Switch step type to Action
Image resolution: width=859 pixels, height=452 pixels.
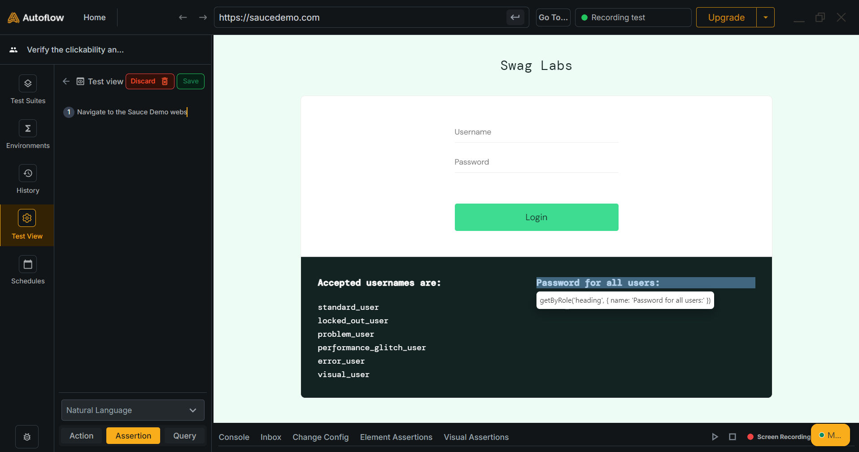click(82, 436)
